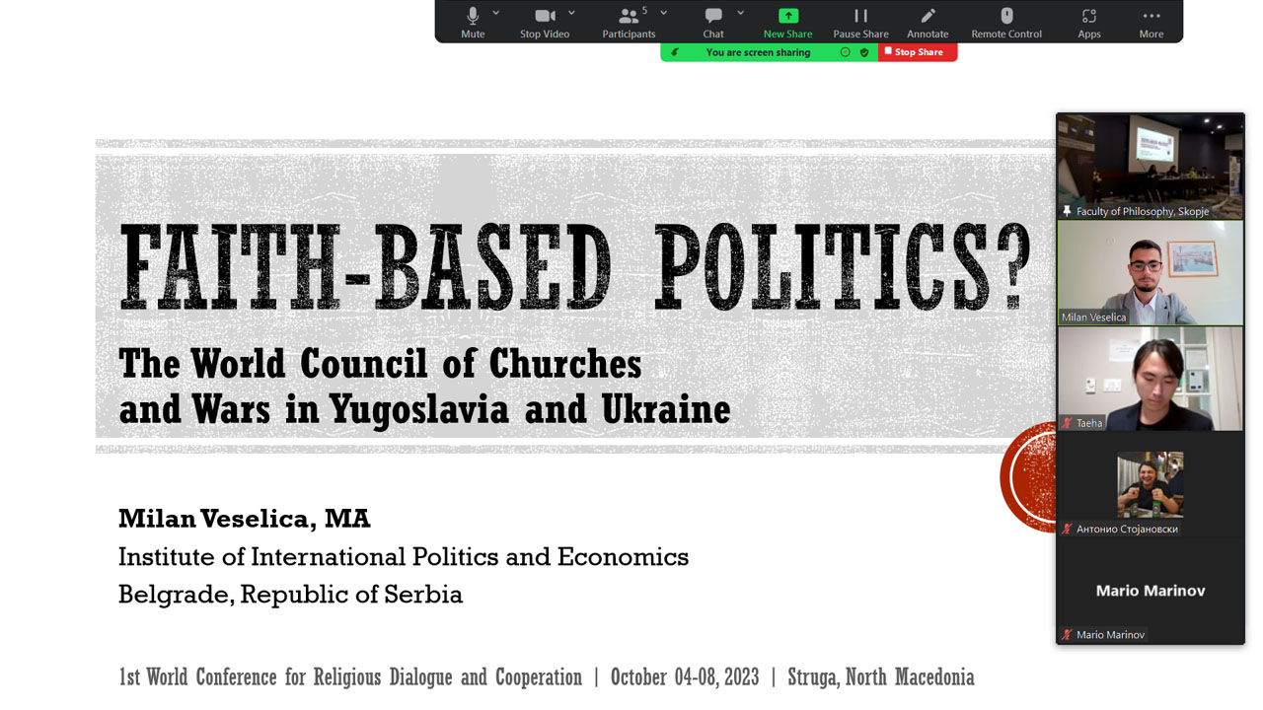This screenshot has height=710, width=1263.
Task: Click the subtitle The World Council of Churches
Action: 380,364
